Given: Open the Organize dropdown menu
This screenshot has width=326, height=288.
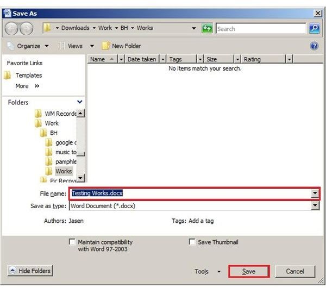Looking at the screenshot, I should click(x=47, y=46).
